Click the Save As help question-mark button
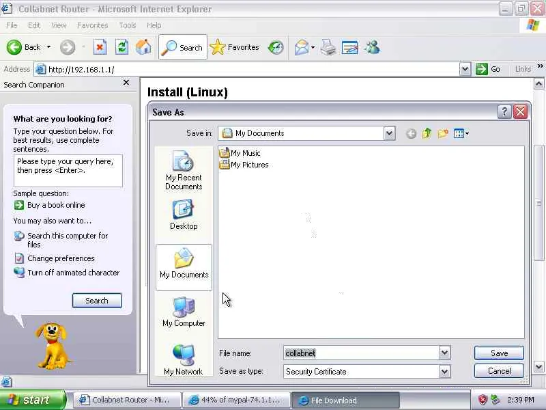This screenshot has width=546, height=410. (504, 112)
